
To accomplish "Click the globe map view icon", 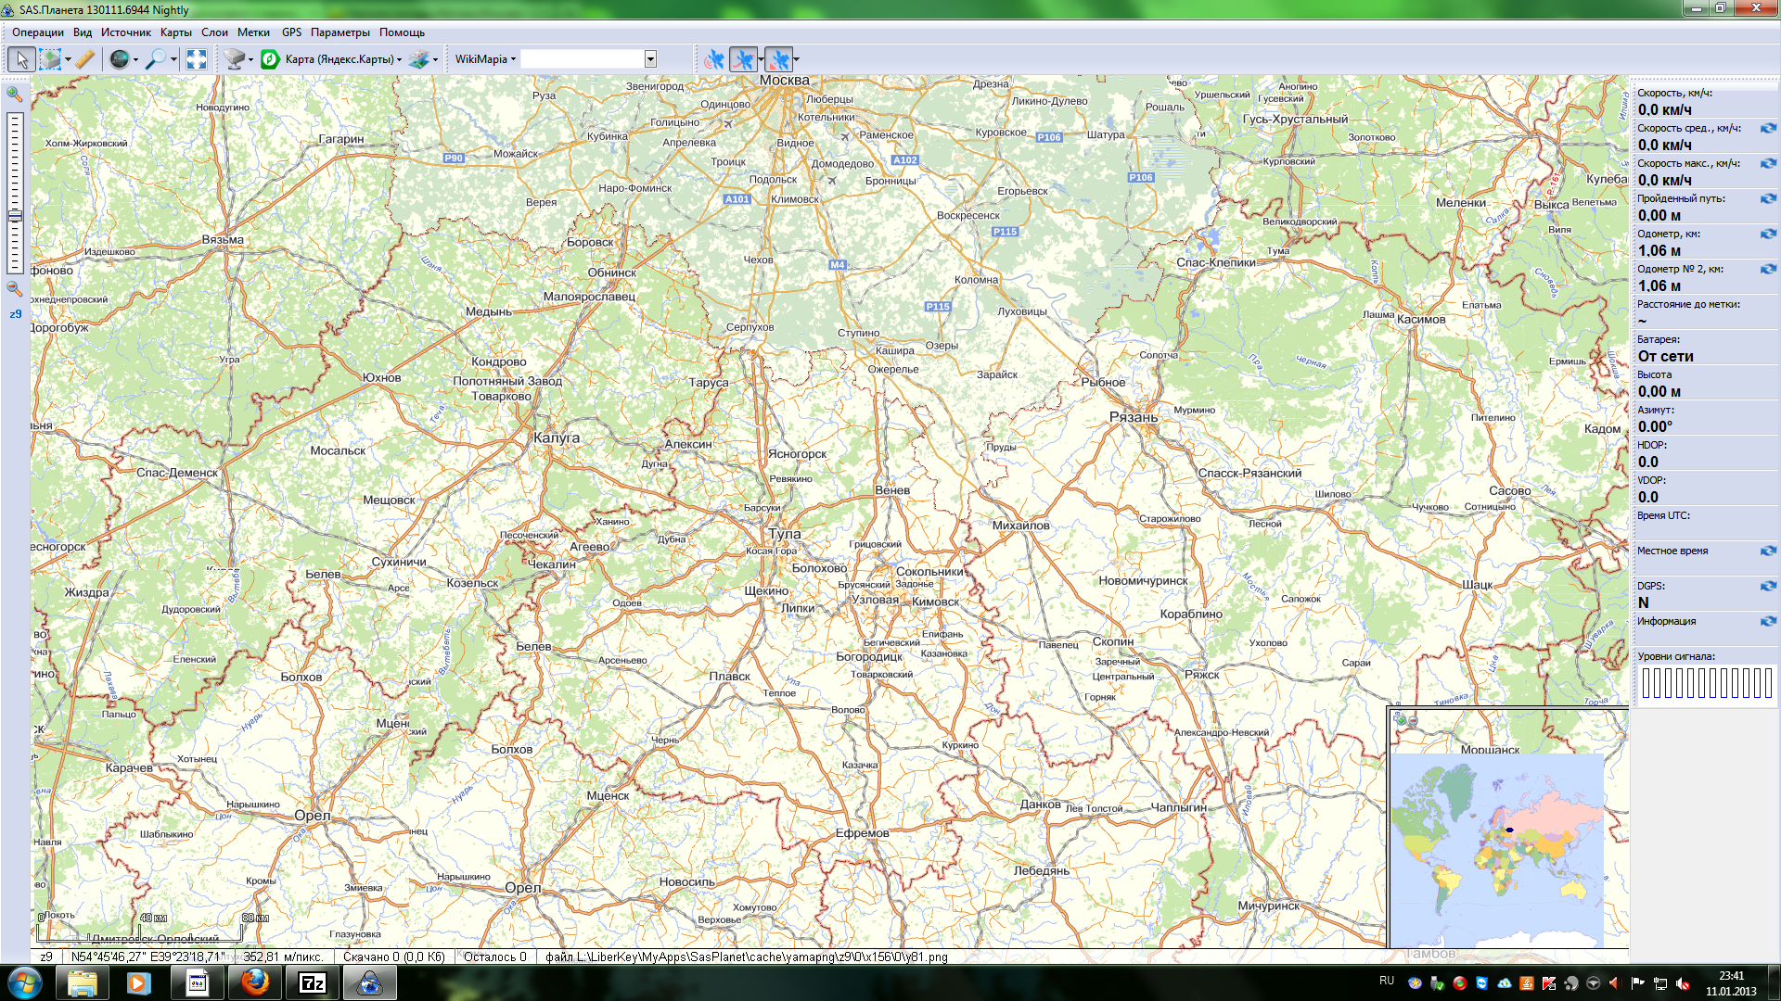I will [120, 59].
